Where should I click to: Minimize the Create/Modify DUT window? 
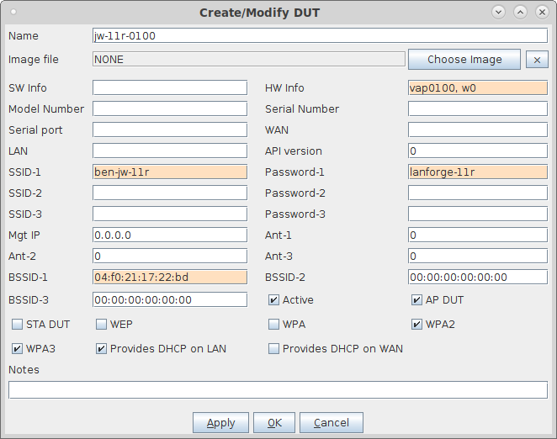point(499,12)
